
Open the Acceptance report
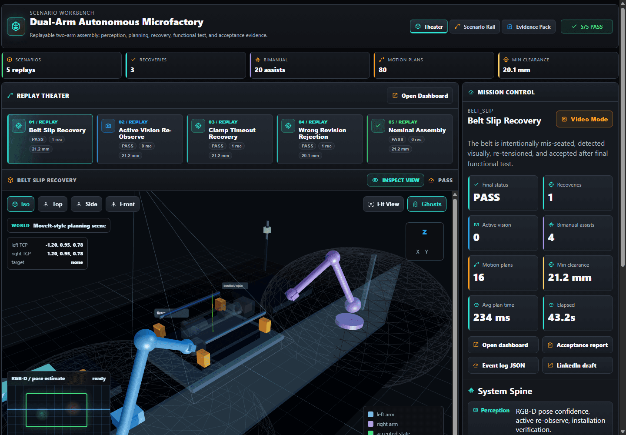577,345
